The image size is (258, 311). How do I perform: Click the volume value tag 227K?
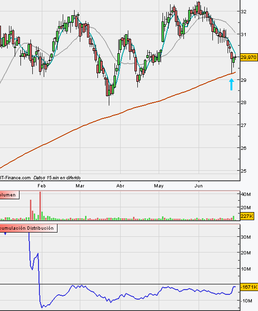pyautogui.click(x=247, y=216)
